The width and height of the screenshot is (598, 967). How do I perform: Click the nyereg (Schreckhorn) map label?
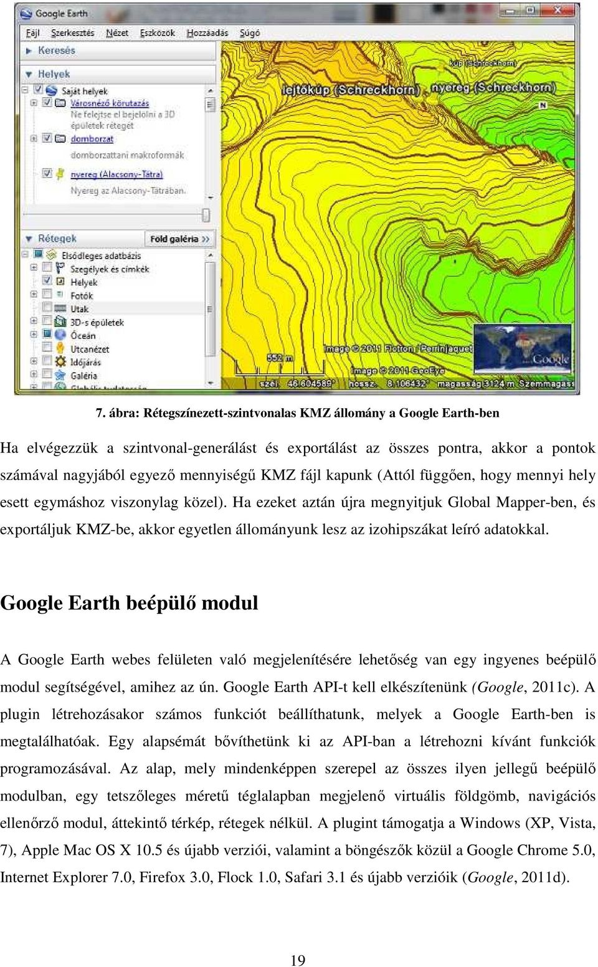[x=493, y=87]
